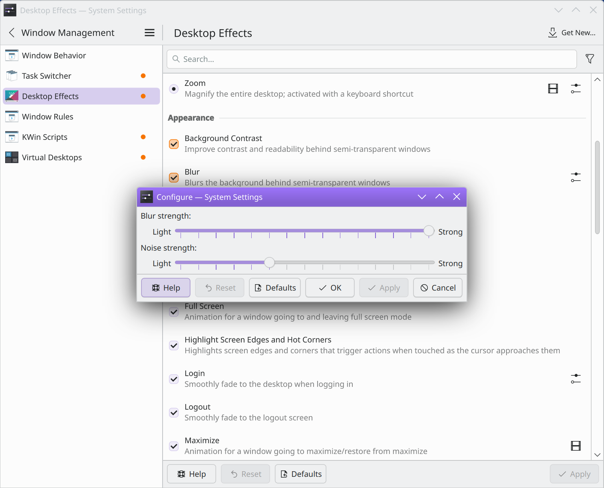Open the KWin Scripts page
The width and height of the screenshot is (604, 488).
click(x=81, y=137)
